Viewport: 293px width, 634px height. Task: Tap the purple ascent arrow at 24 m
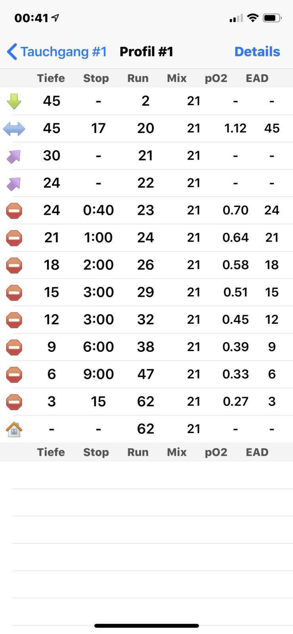pyautogui.click(x=14, y=183)
